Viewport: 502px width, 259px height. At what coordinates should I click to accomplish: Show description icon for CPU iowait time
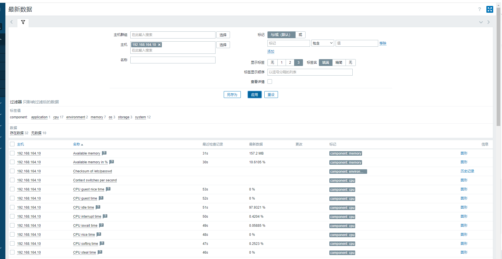coord(101,225)
